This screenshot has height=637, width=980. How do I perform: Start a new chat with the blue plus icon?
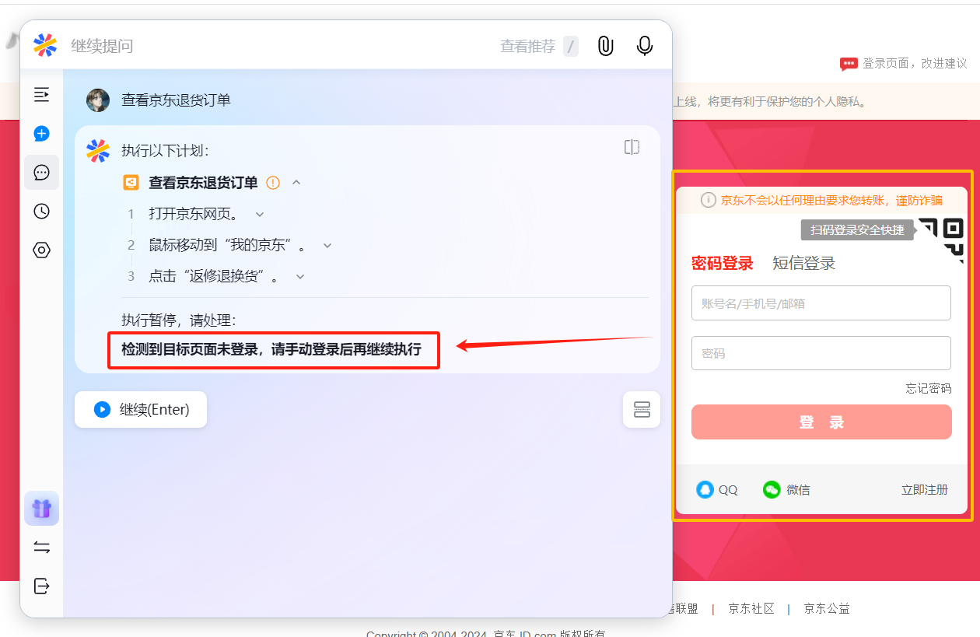pos(42,134)
